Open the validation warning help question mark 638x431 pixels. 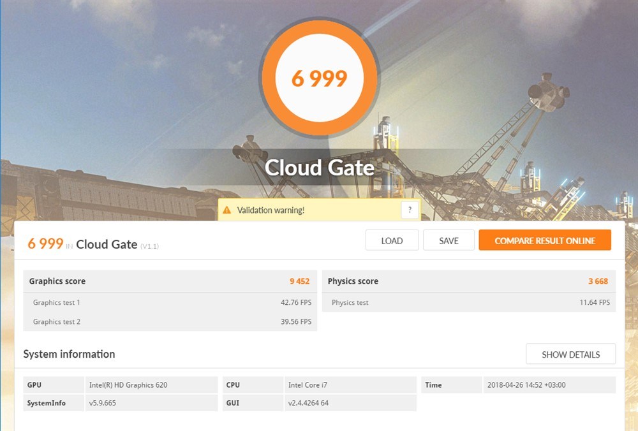tap(410, 210)
